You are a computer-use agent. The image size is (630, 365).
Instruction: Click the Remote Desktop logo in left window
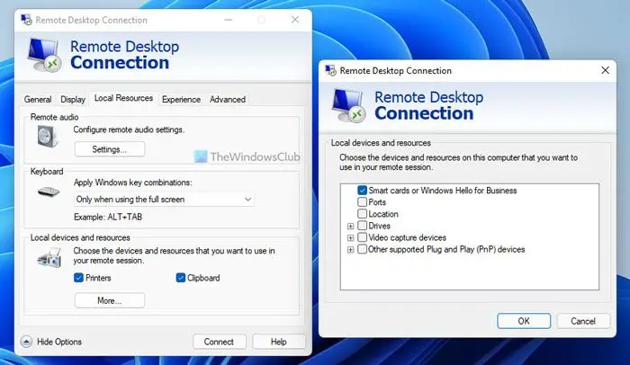click(x=44, y=55)
